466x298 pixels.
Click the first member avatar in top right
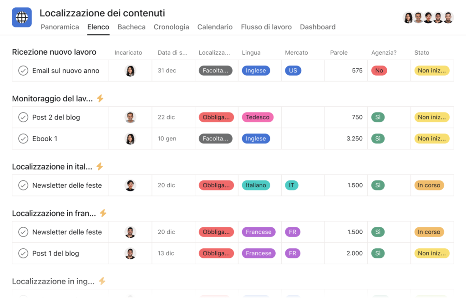point(408,18)
